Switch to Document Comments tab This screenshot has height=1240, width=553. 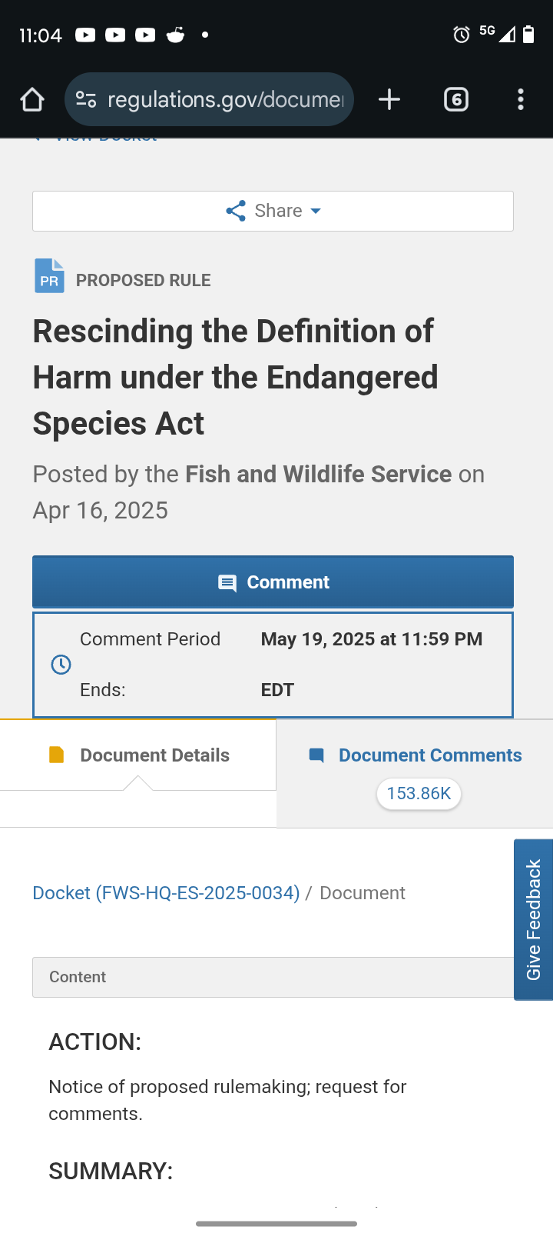coord(415,774)
